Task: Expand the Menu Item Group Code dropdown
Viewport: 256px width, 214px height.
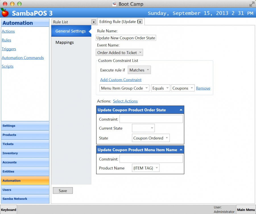Action: tap(124, 88)
